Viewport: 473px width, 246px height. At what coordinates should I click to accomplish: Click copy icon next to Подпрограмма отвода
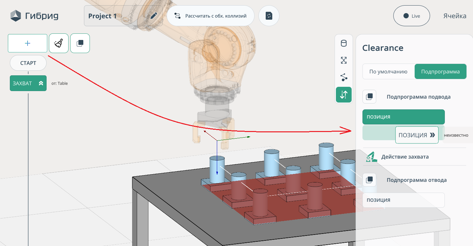369,180
